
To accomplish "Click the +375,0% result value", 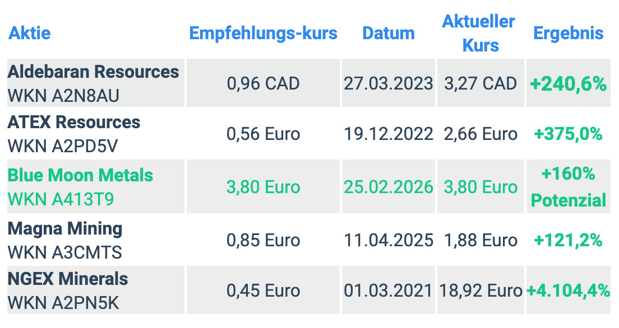I will tap(568, 134).
